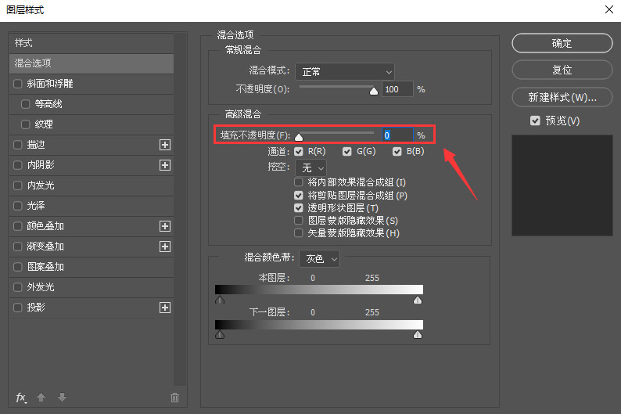Screen dimensions: 621x414
Task: Click 下一图层 white point slider handle
Action: [418, 335]
